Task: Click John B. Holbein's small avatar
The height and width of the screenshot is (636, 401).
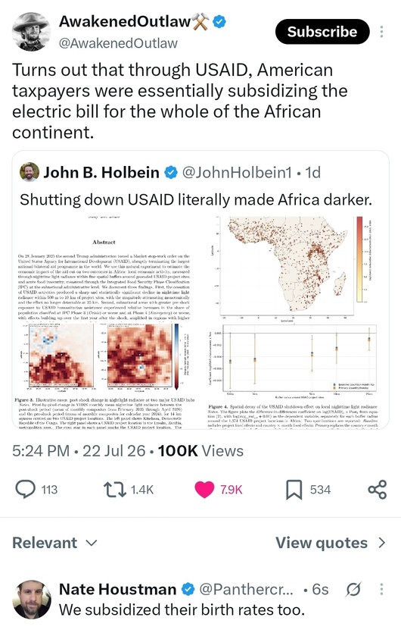Action: (30, 172)
